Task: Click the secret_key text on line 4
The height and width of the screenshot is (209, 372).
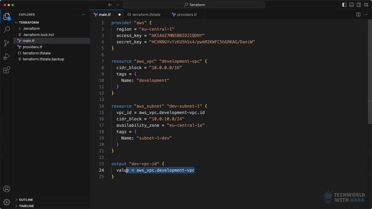Action: [129, 42]
